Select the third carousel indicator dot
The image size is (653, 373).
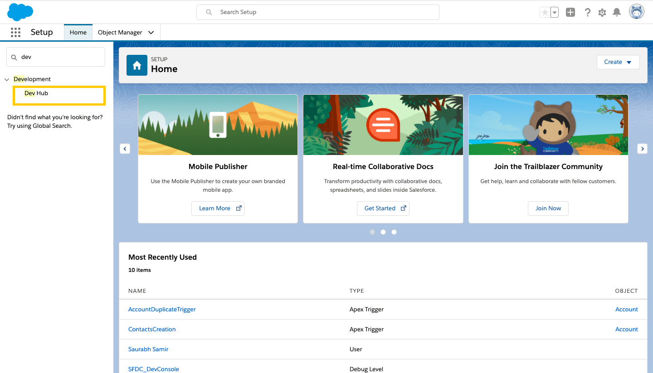click(x=394, y=232)
